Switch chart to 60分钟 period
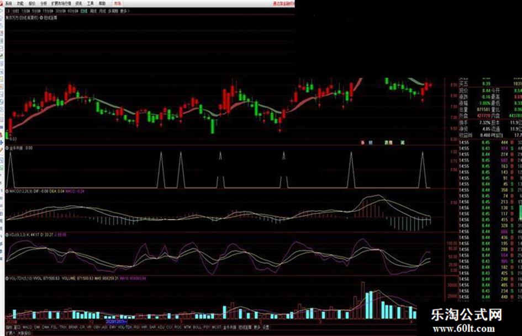Image resolution: width=522 pixels, height=336 pixels. [72, 11]
